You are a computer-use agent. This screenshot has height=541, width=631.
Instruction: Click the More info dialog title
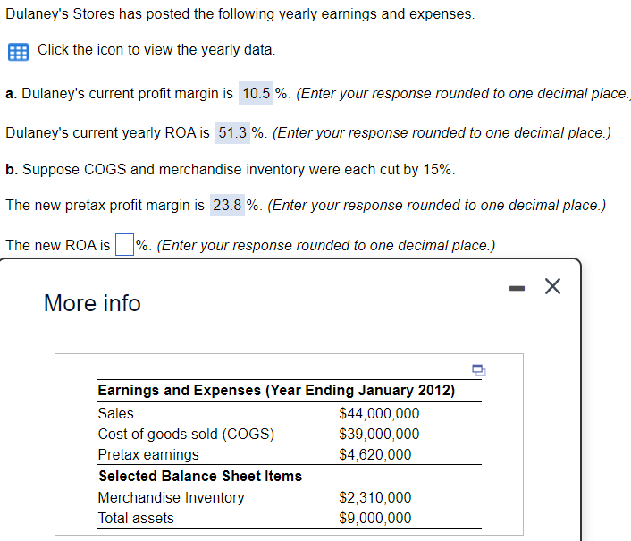click(x=92, y=303)
